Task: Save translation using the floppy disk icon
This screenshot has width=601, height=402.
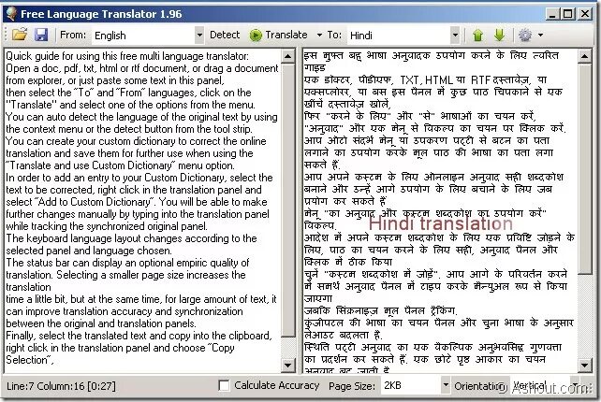Action: (x=41, y=35)
